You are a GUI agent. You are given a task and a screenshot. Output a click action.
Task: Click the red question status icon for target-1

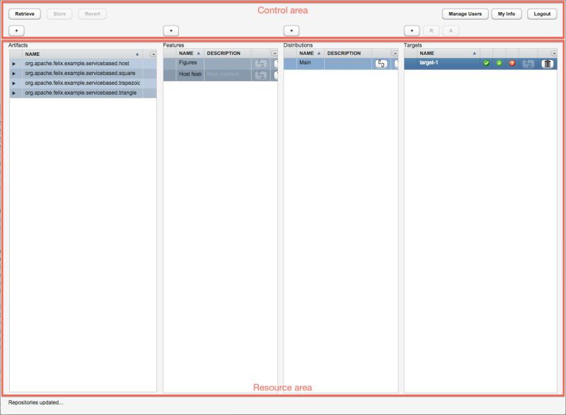point(512,63)
